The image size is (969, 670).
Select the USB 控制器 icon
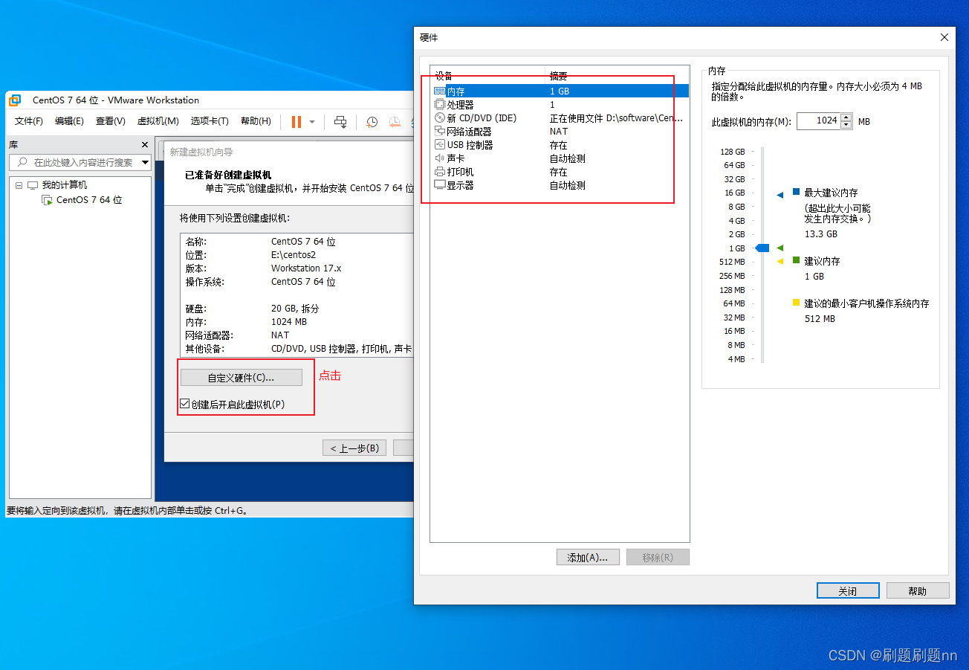[440, 145]
